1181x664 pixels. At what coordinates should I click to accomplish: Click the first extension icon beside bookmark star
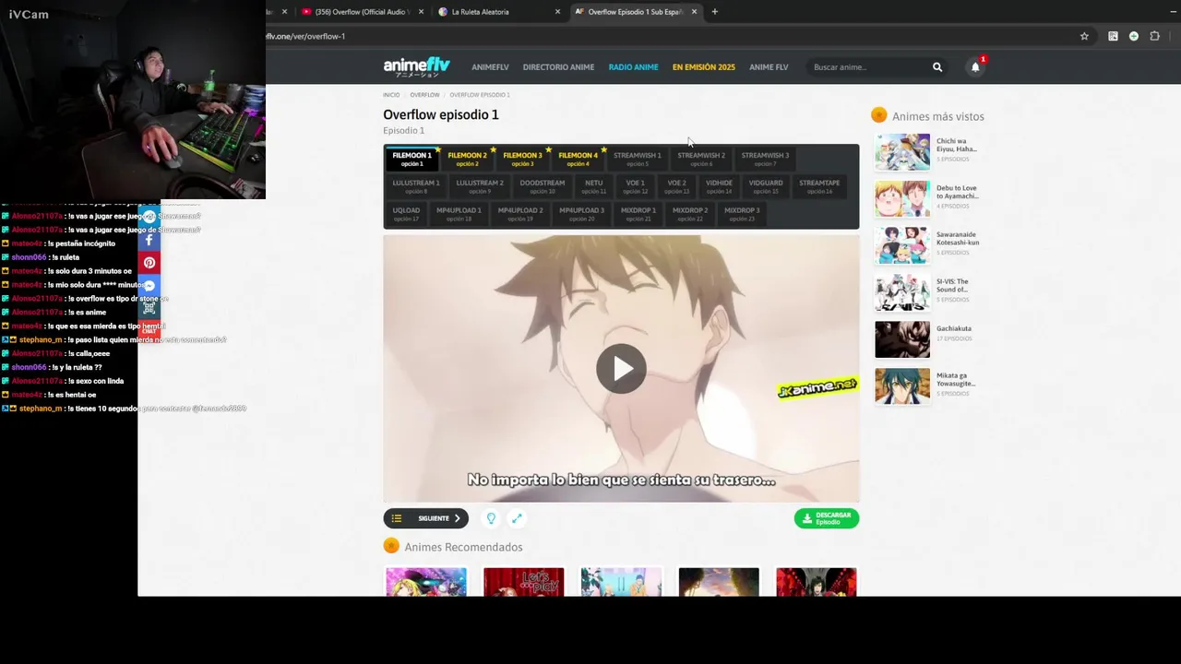pyautogui.click(x=1113, y=36)
